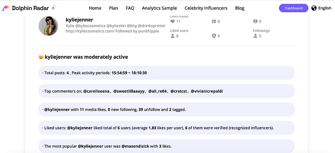The image size is (335, 153).
Task: Click the followings person icon next to 0
Action: (x=255, y=36)
